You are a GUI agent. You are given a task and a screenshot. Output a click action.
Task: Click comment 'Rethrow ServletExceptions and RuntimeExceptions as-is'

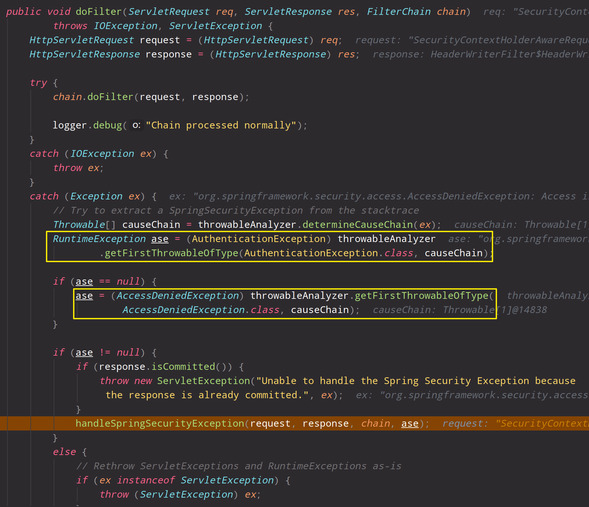click(239, 466)
